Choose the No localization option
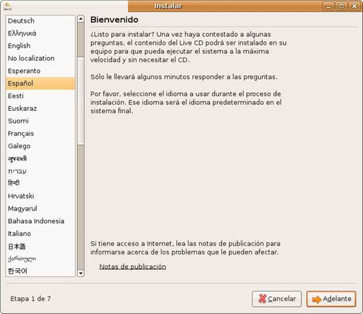 tap(41, 58)
